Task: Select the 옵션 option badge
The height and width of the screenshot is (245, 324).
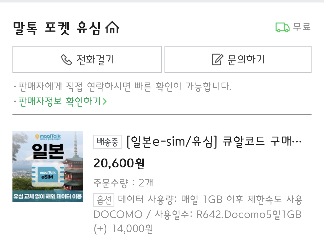Action: pyautogui.click(x=104, y=200)
